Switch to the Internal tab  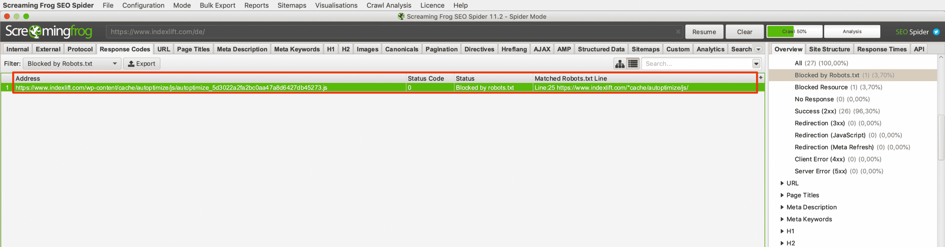[x=17, y=49]
